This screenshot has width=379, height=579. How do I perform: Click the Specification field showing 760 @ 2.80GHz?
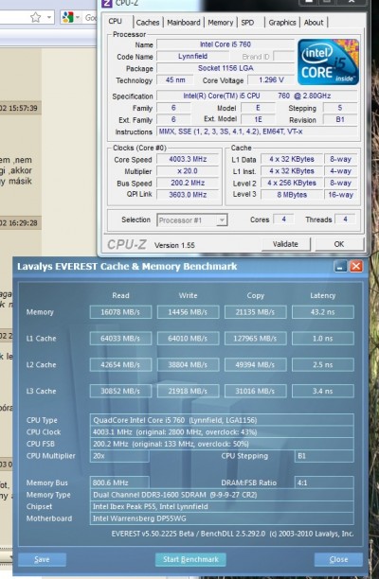tap(258, 96)
